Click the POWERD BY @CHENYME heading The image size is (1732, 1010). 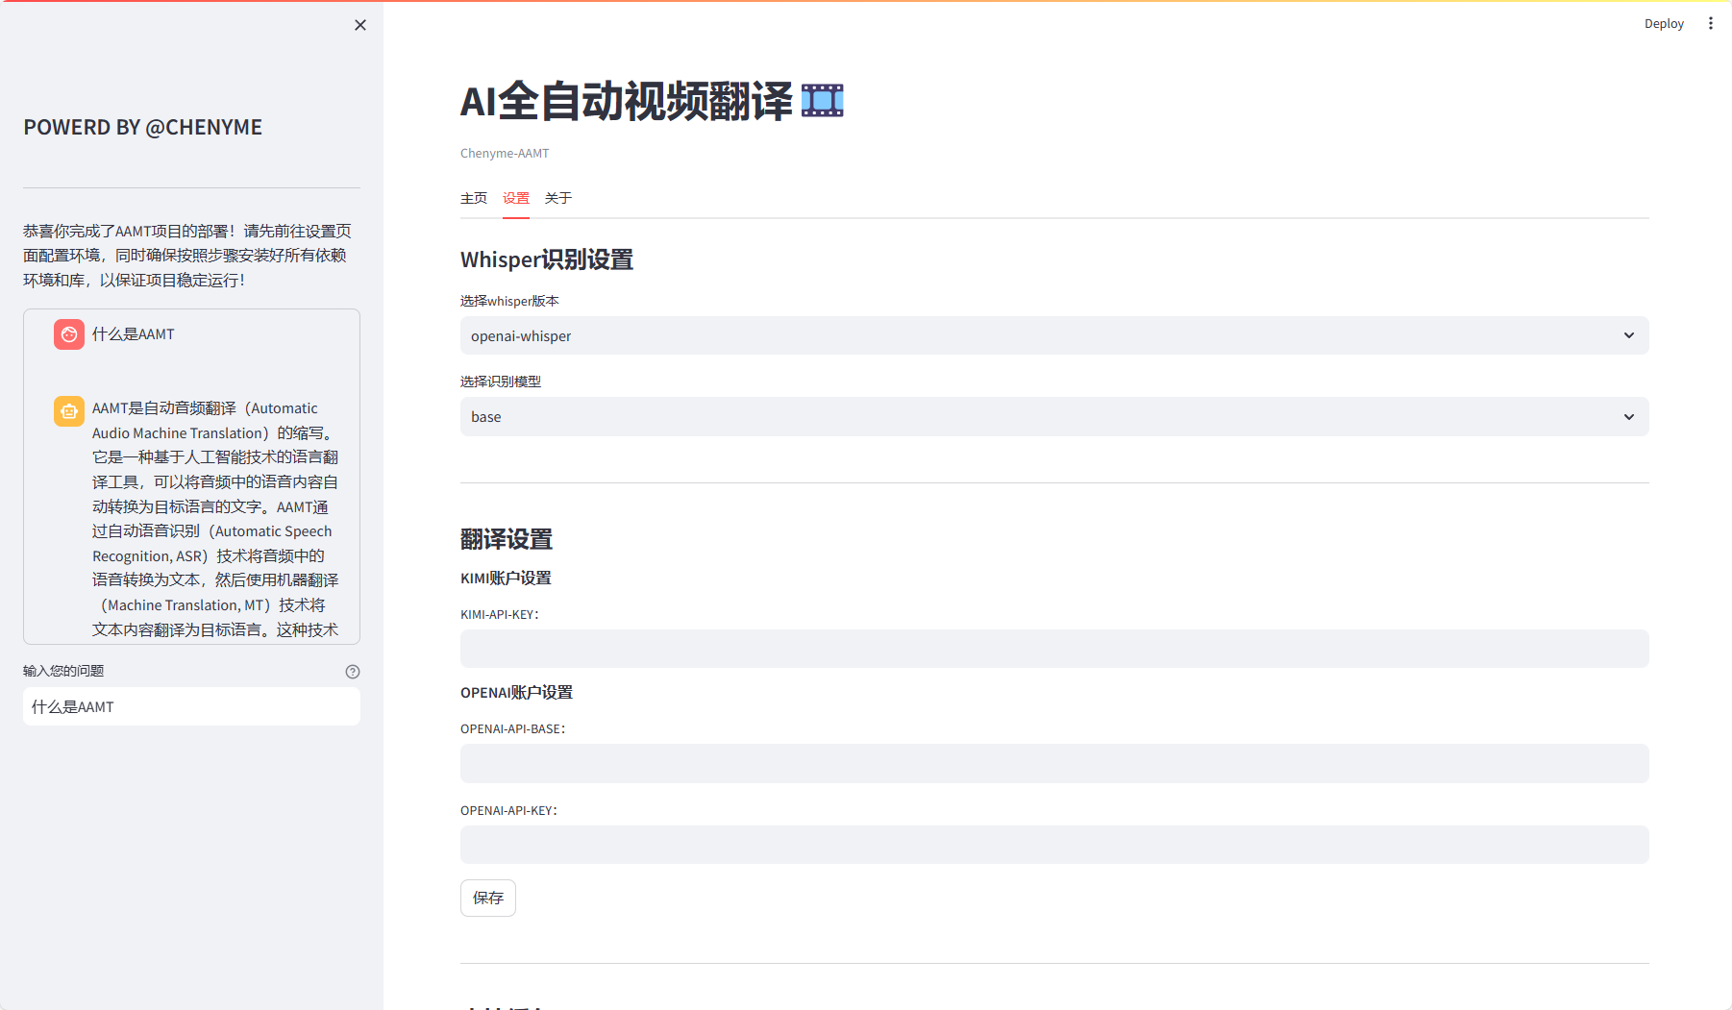point(143,128)
